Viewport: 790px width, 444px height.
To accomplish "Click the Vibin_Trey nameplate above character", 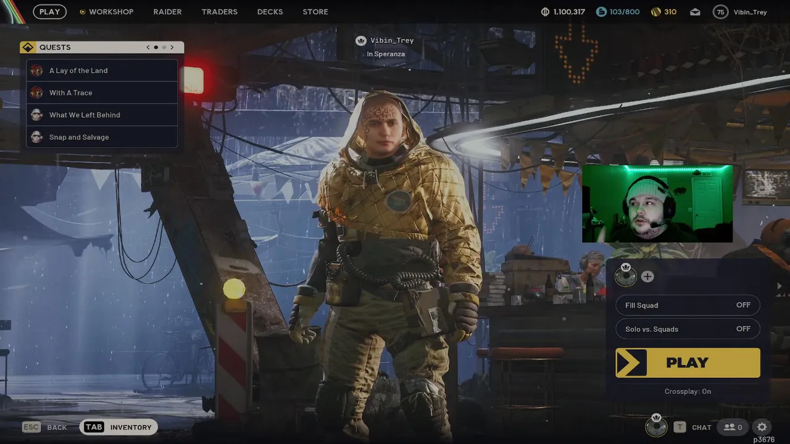I will coord(392,41).
